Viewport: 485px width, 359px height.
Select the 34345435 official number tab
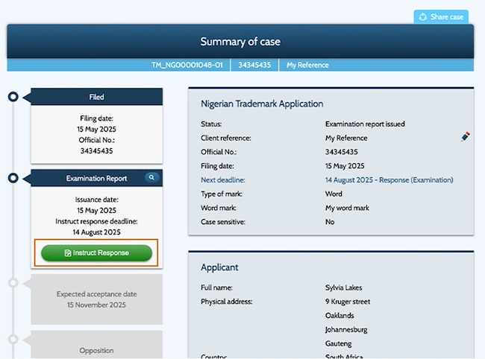click(254, 65)
